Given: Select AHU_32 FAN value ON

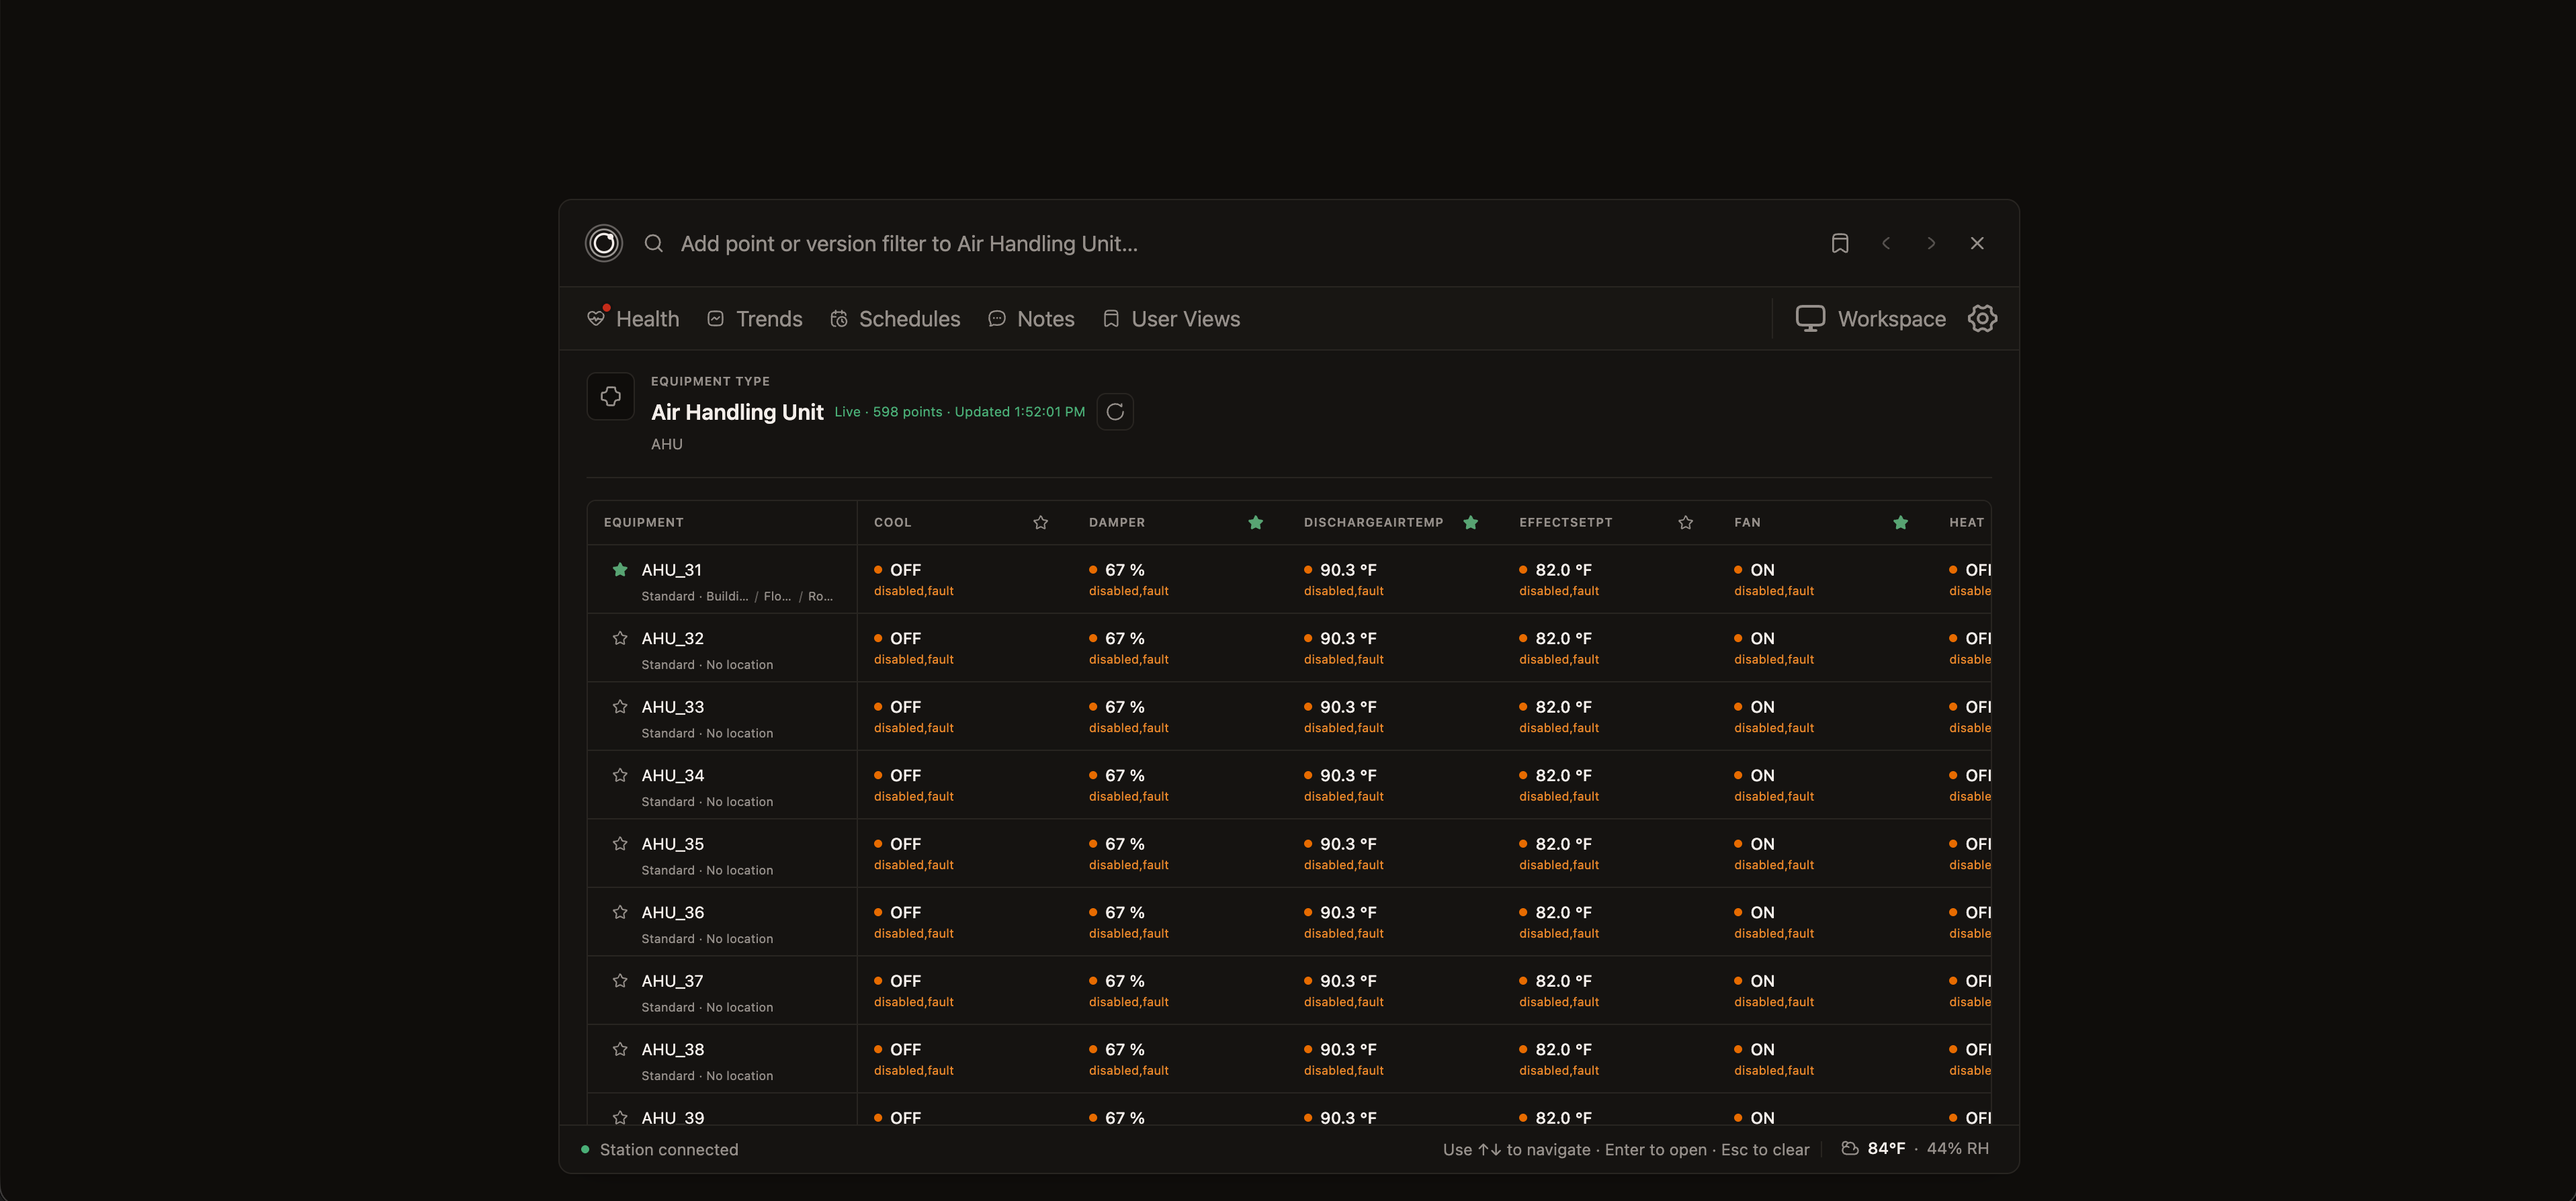Looking at the screenshot, I should click(1762, 638).
